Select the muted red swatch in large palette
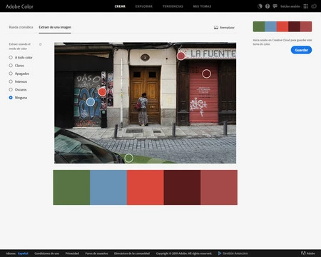Image resolution: width=321 pixels, height=257 pixels. coord(219,187)
